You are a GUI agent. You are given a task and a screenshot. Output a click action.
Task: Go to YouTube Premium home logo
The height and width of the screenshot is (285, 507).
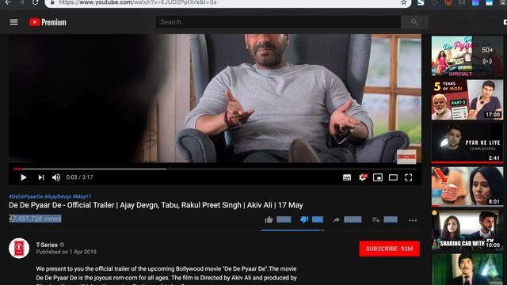point(48,22)
